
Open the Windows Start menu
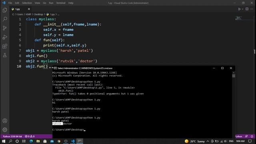(4, 141)
